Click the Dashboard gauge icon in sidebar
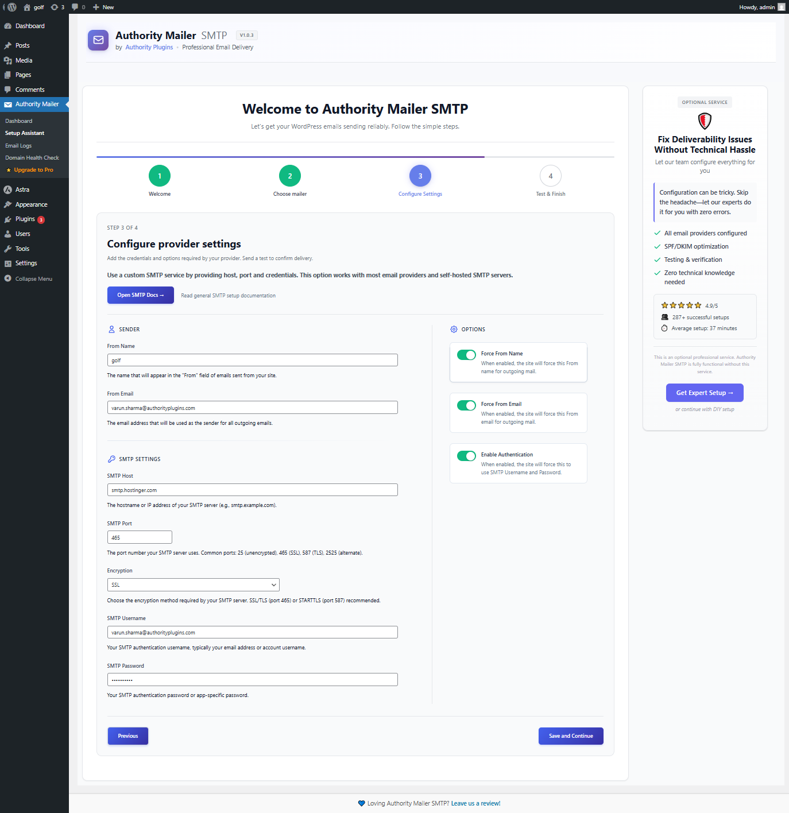This screenshot has width=789, height=813. coord(8,26)
